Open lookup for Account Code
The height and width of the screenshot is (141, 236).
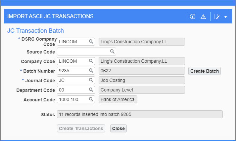click(x=91, y=99)
